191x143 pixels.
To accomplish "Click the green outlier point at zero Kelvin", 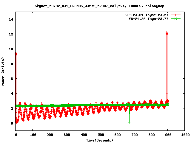I will pos(129,123).
